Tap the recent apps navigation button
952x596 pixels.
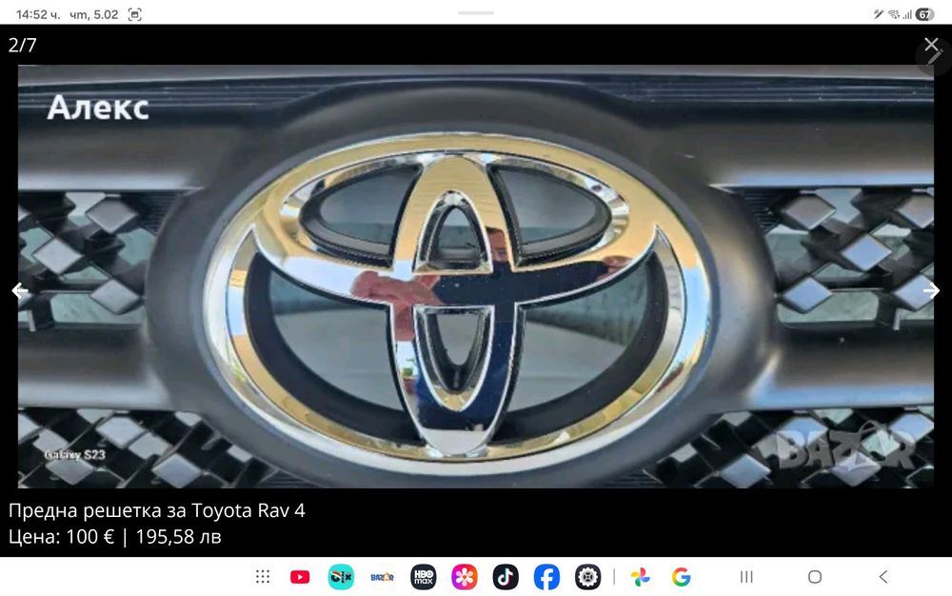[x=746, y=577]
